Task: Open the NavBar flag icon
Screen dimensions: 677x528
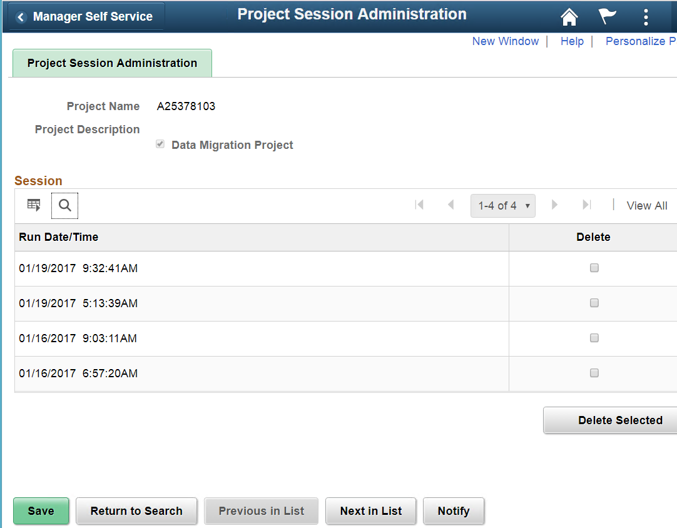Action: (607, 17)
